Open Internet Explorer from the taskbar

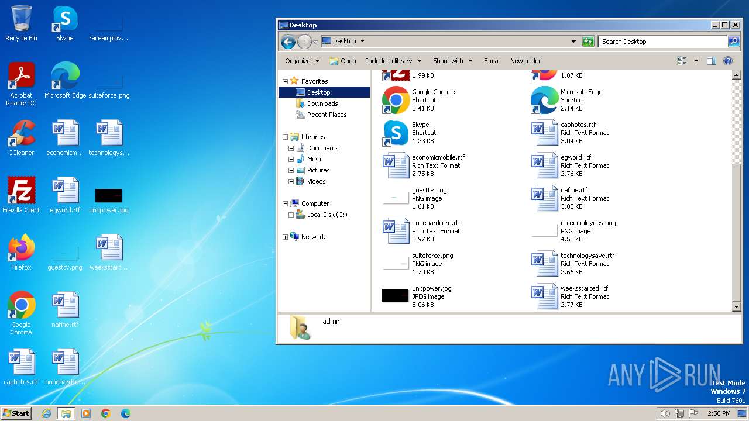[46, 413]
